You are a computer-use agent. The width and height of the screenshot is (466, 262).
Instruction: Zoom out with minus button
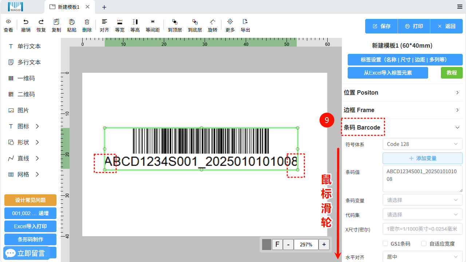[288, 245]
